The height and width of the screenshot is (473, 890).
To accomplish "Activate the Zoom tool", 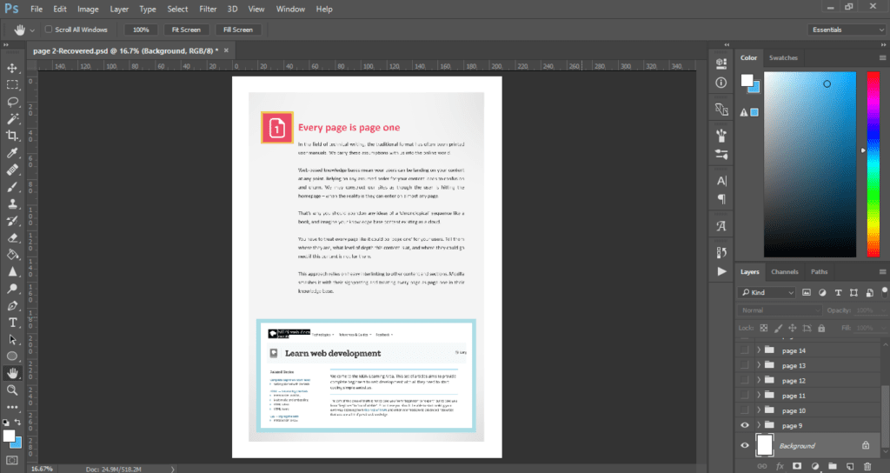I will (12, 390).
